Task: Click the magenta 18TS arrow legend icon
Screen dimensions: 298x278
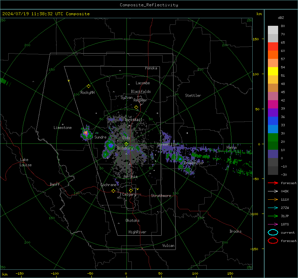Action: (273, 224)
